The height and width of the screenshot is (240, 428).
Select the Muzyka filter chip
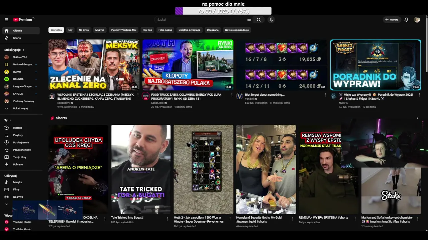tap(100, 30)
